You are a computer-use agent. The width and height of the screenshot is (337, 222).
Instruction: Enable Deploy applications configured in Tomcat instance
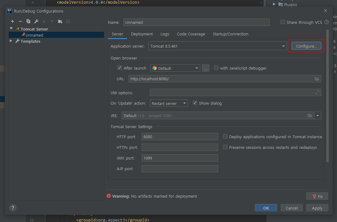click(x=225, y=136)
